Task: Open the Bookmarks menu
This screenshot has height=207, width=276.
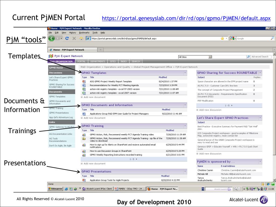Action: pyautogui.click(x=84, y=33)
